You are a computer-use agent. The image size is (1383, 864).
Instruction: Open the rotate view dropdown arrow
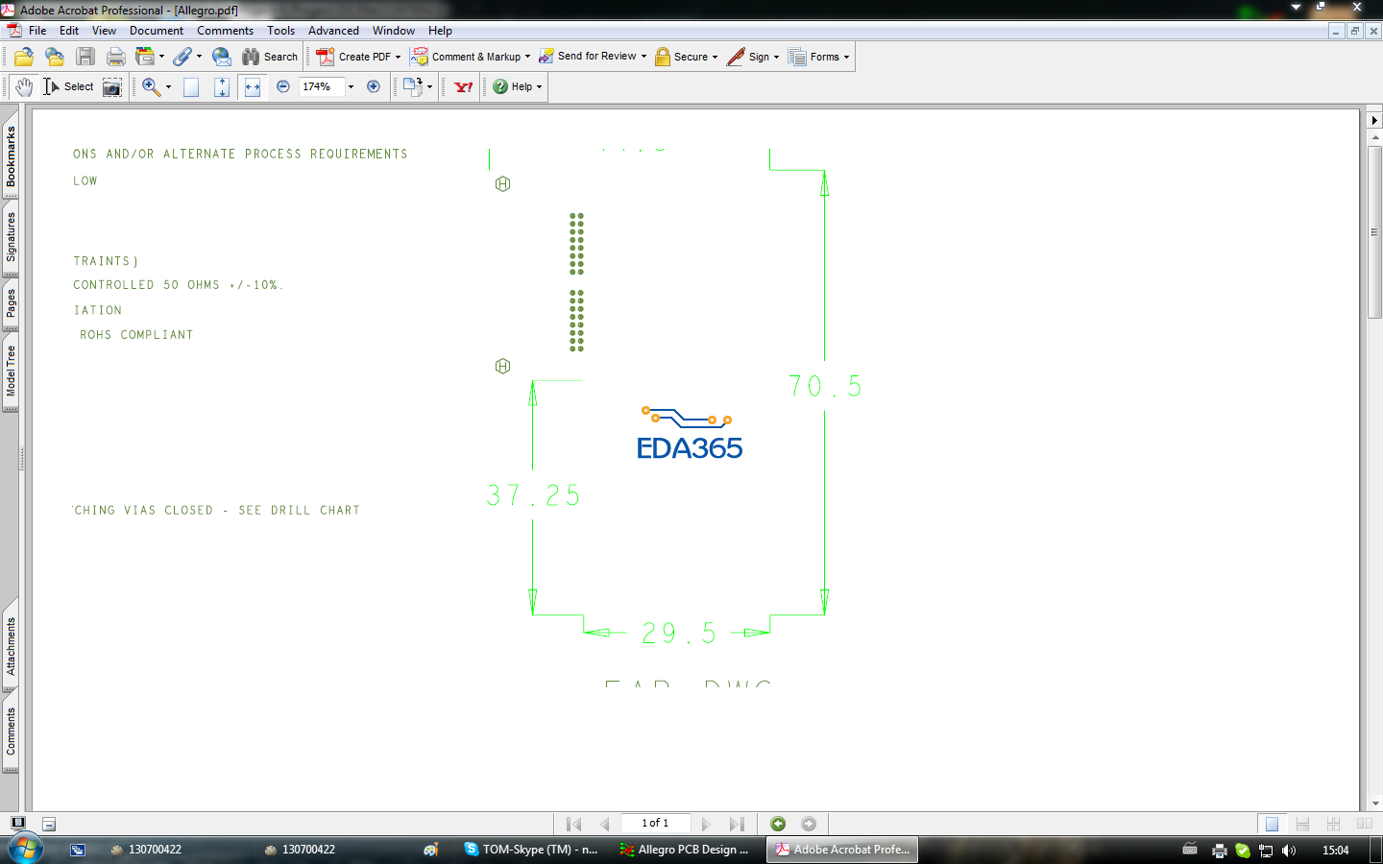pos(429,86)
